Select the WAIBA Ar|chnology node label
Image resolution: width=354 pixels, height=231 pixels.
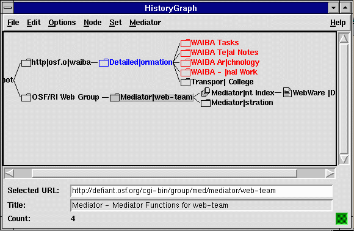tap(225, 62)
